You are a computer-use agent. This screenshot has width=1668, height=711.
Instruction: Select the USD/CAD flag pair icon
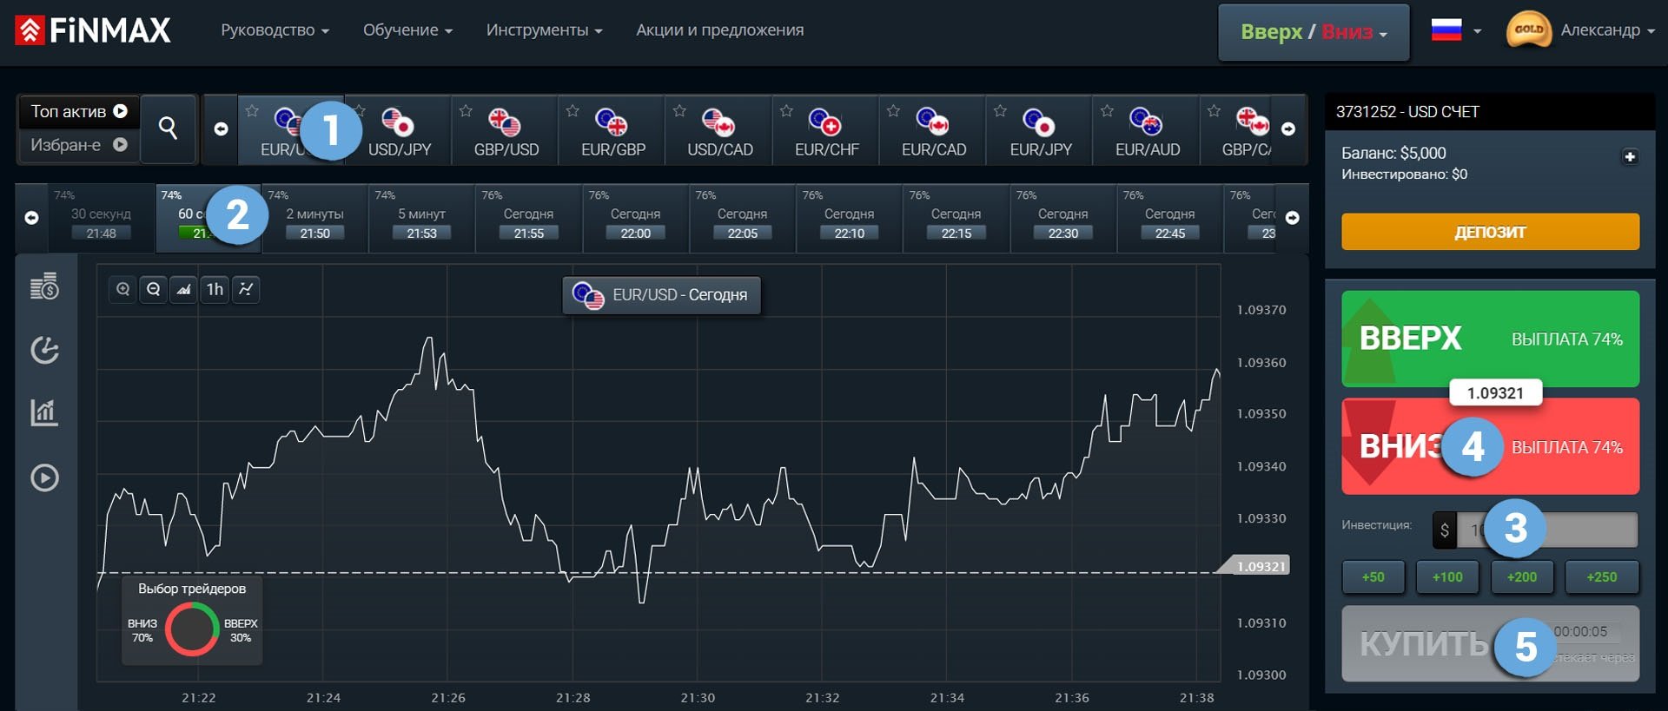tap(718, 122)
